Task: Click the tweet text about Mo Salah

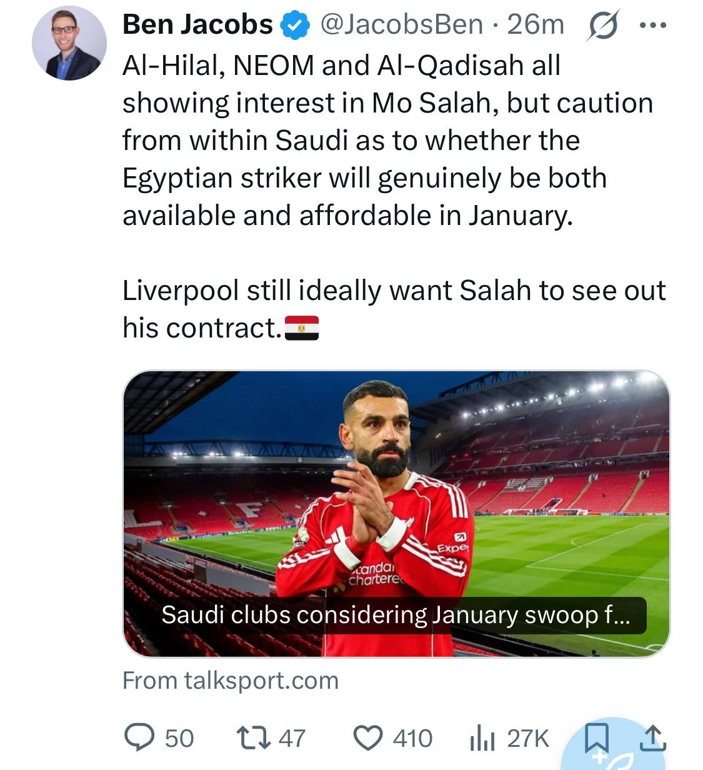Action: [x=387, y=141]
